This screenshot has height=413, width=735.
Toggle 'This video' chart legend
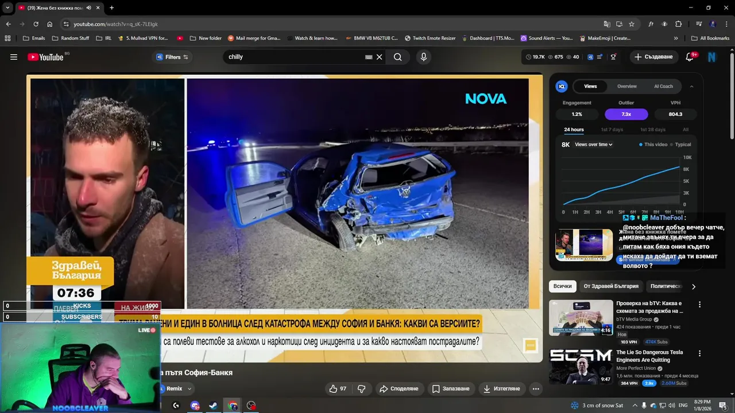653,145
